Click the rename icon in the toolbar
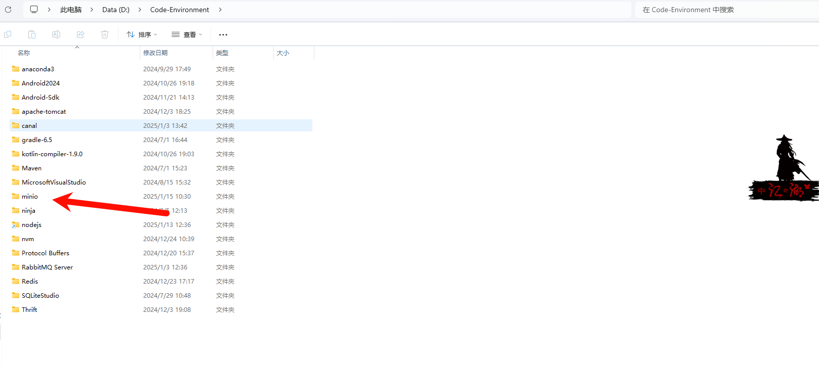 click(x=56, y=34)
